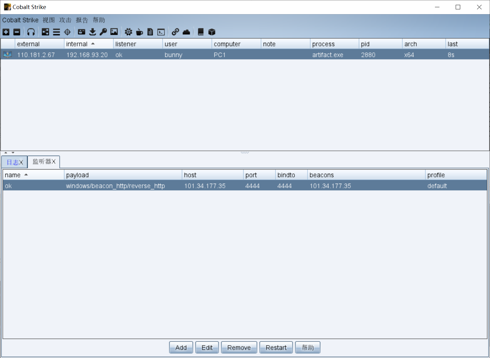This screenshot has height=358, width=490.
Task: Generate Windows executable gear icon
Action: pyautogui.click(x=129, y=32)
